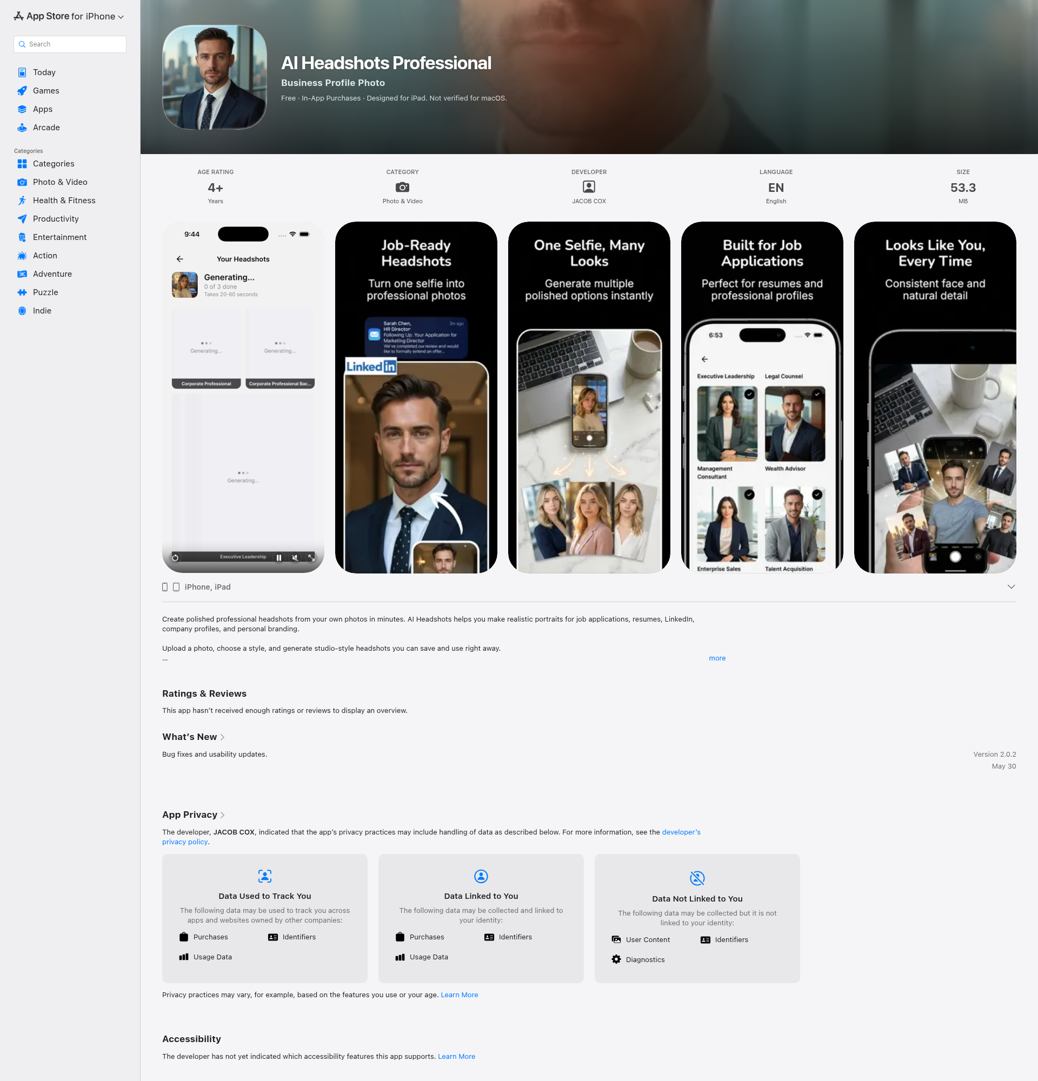Click the EN language badge

[x=776, y=188]
